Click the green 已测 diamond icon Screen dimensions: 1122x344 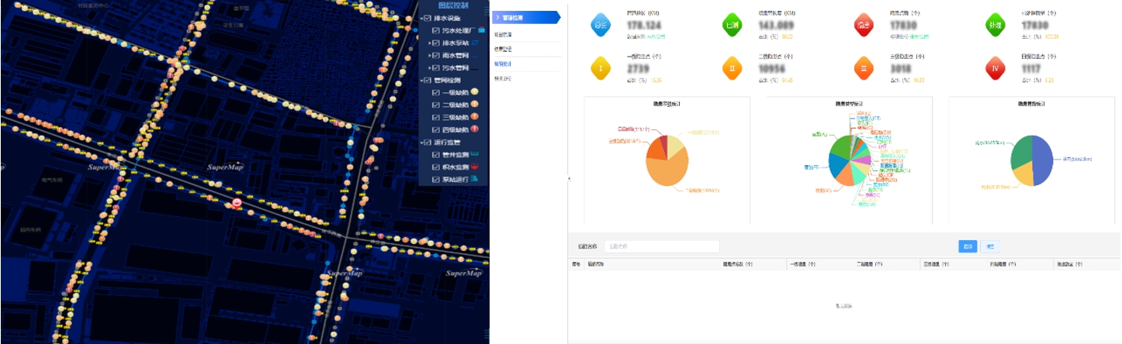pos(732,25)
